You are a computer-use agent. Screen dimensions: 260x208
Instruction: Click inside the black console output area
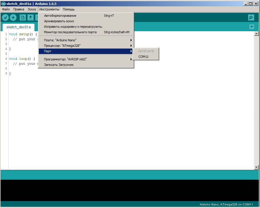[x=130, y=190]
